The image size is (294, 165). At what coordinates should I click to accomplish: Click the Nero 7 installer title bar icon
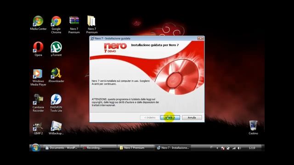tap(92, 38)
